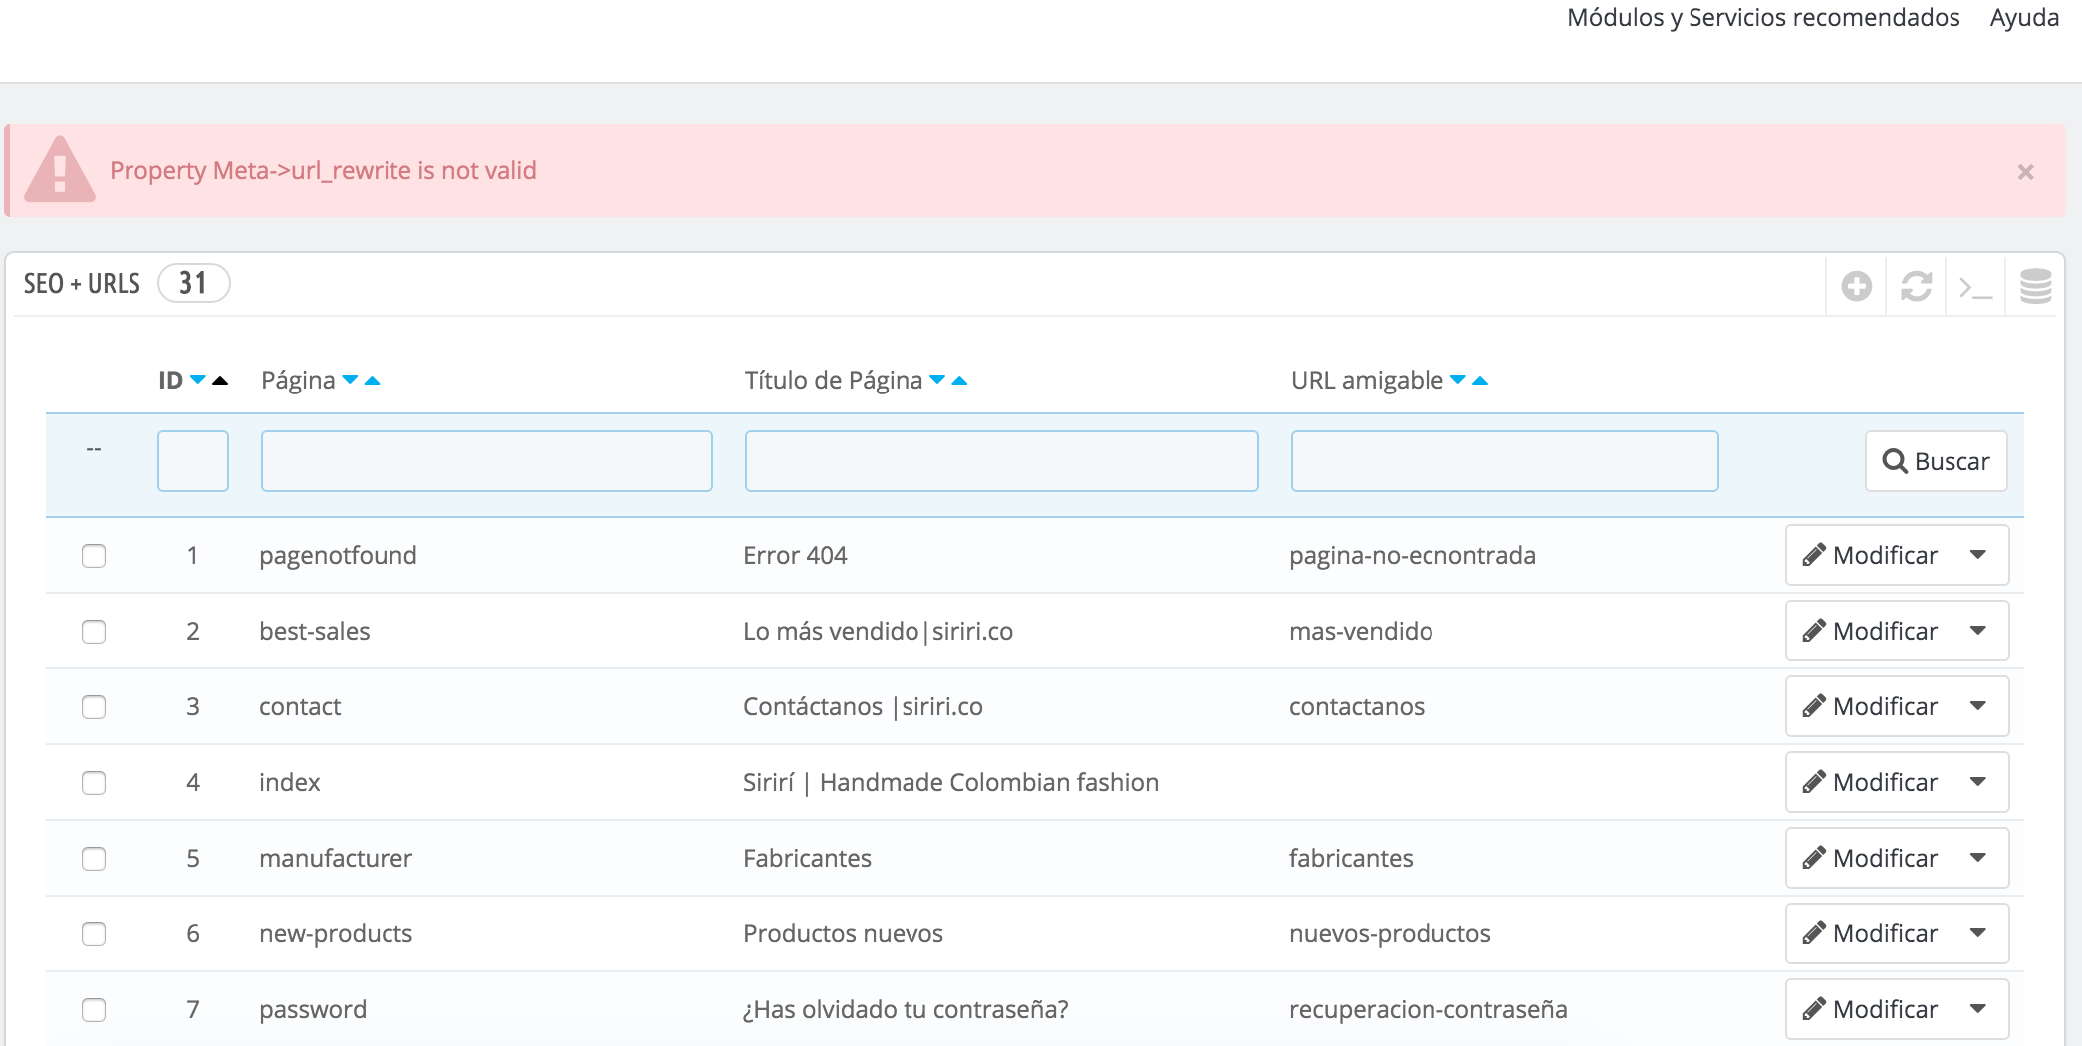Modify the new-products entry
The width and height of the screenshot is (2082, 1046).
(1870, 933)
